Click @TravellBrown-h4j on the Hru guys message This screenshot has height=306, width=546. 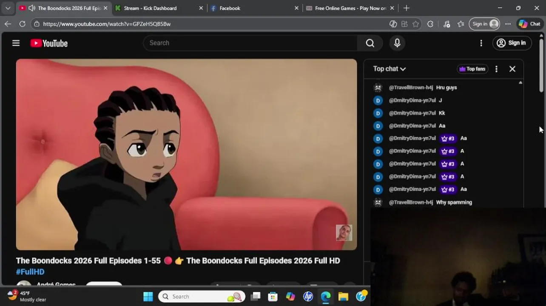tap(411, 88)
